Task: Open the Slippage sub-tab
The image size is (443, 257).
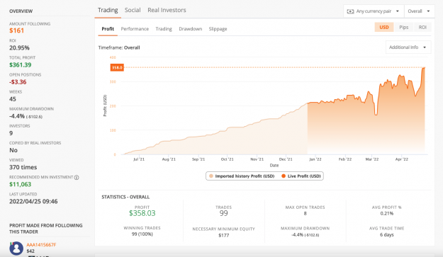Action: 218,29
